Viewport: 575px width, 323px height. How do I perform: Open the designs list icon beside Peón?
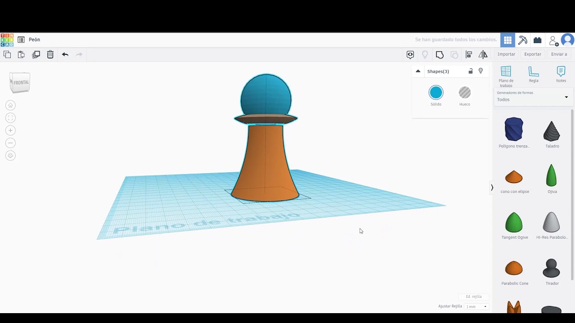[21, 40]
